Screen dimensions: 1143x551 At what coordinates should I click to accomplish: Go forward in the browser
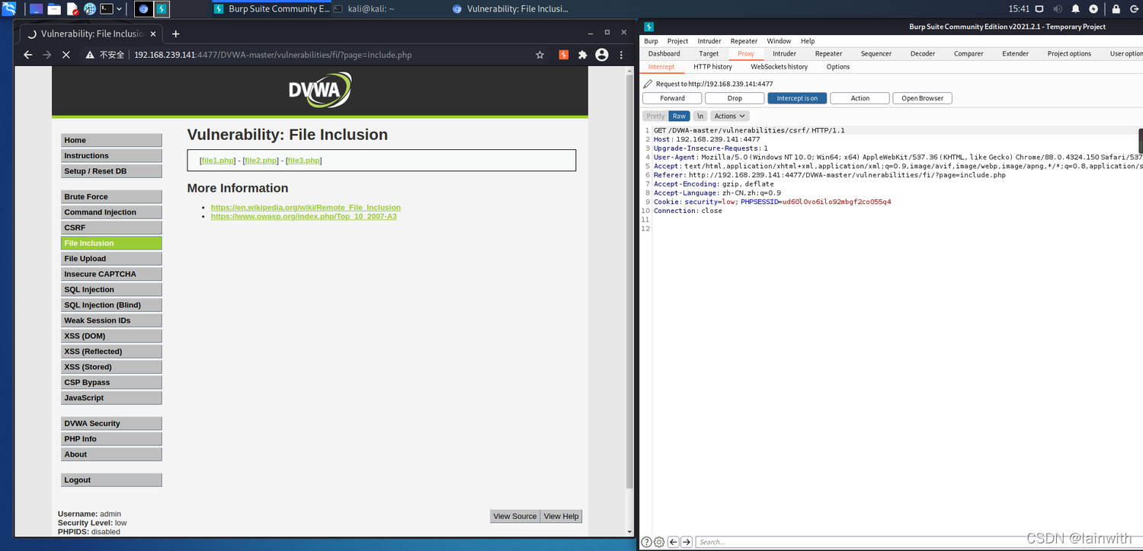46,55
